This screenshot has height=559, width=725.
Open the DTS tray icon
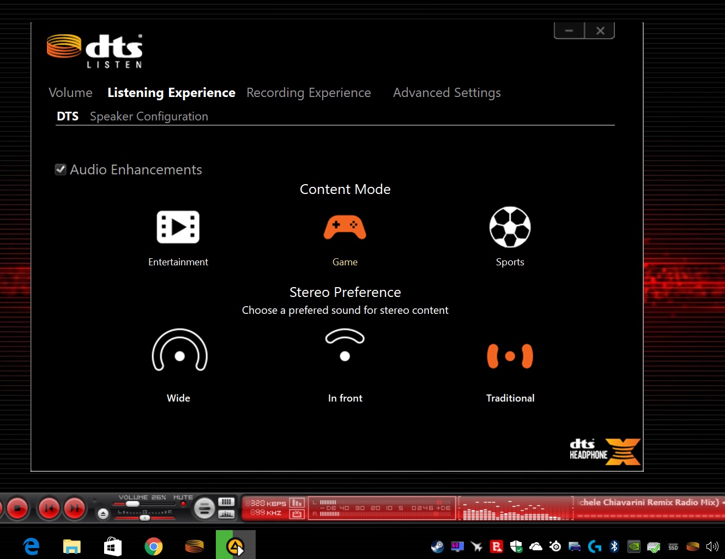tap(693, 546)
